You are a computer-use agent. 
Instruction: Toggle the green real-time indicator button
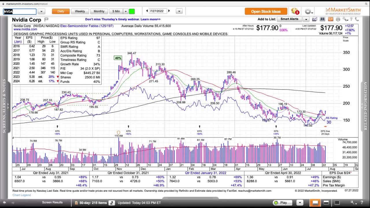click(x=132, y=12)
